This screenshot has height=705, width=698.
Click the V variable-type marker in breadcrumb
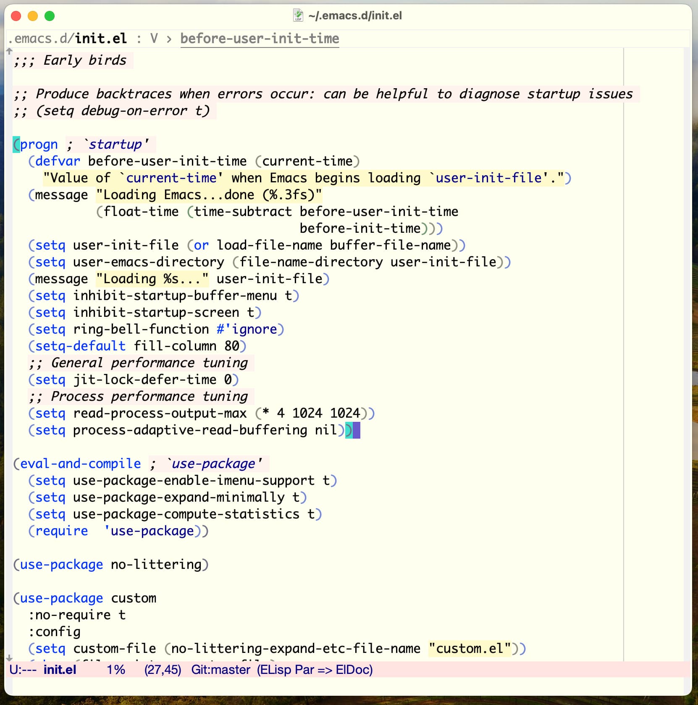[x=154, y=39]
